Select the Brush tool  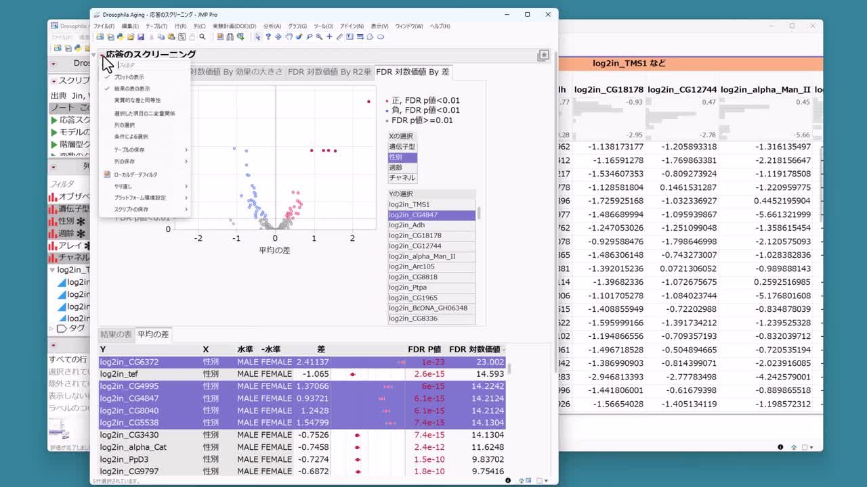point(299,37)
